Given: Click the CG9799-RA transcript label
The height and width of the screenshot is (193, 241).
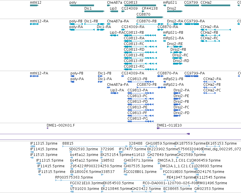Looking at the screenshot, I should click(x=194, y=21).
